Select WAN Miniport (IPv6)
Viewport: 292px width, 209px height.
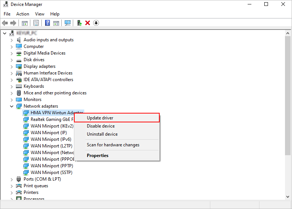pos(51,139)
